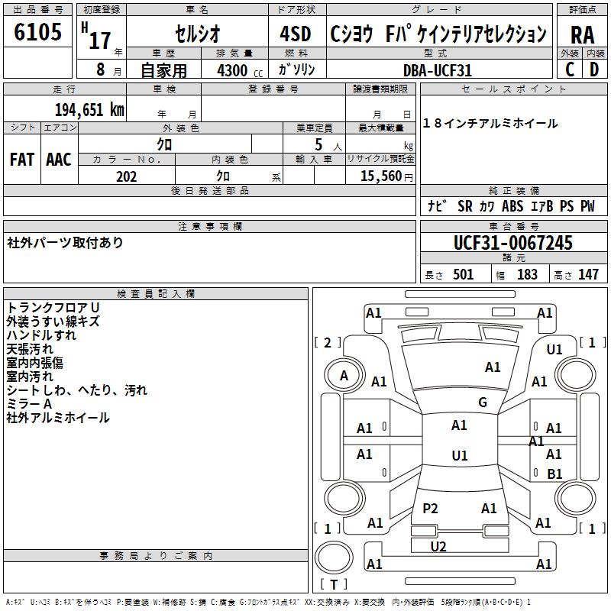
Task: Select inspector note トランクフロアU
Action: (53, 308)
